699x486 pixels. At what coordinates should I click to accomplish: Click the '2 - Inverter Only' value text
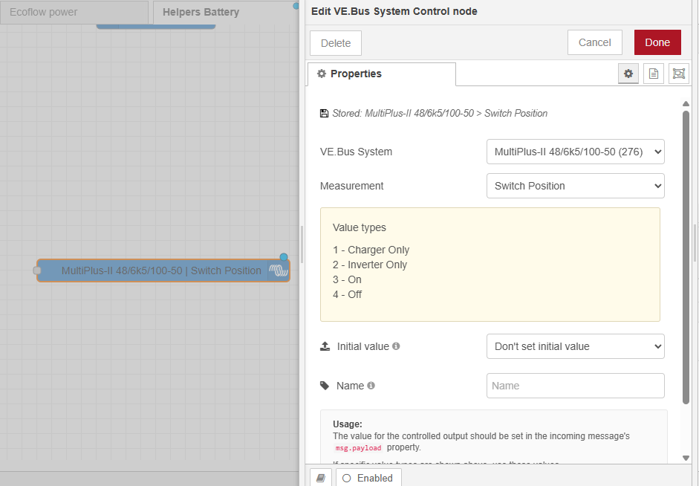pyautogui.click(x=370, y=265)
